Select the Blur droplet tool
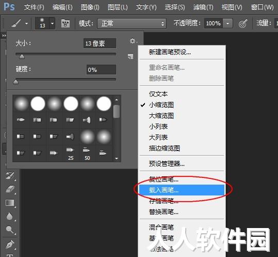The image size is (278, 257). (9, 216)
